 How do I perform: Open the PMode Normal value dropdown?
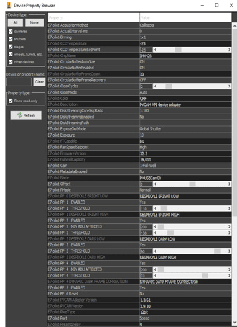pos(185,190)
